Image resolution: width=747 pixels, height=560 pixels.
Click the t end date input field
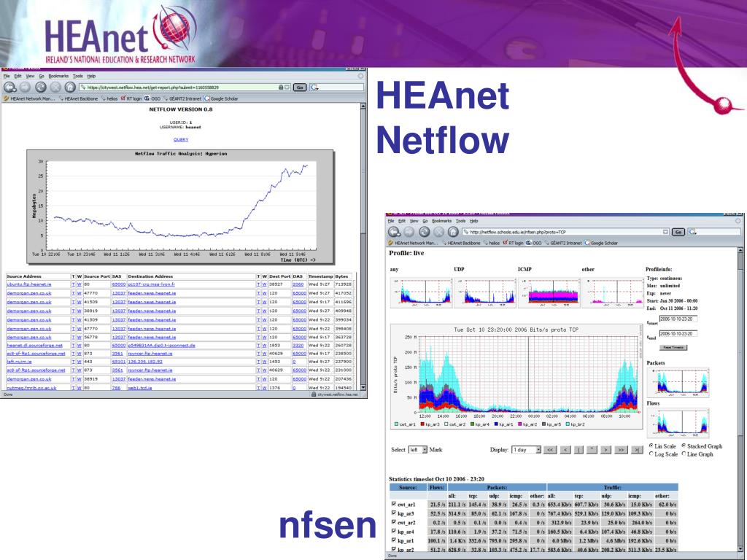click(x=678, y=333)
